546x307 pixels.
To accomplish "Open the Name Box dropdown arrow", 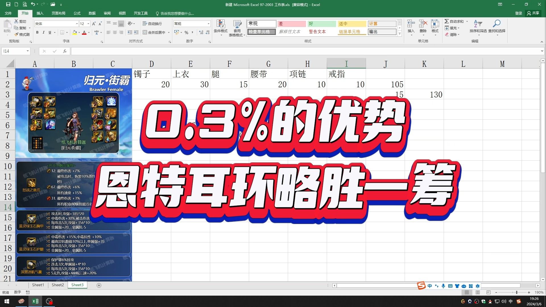I will coord(28,51).
